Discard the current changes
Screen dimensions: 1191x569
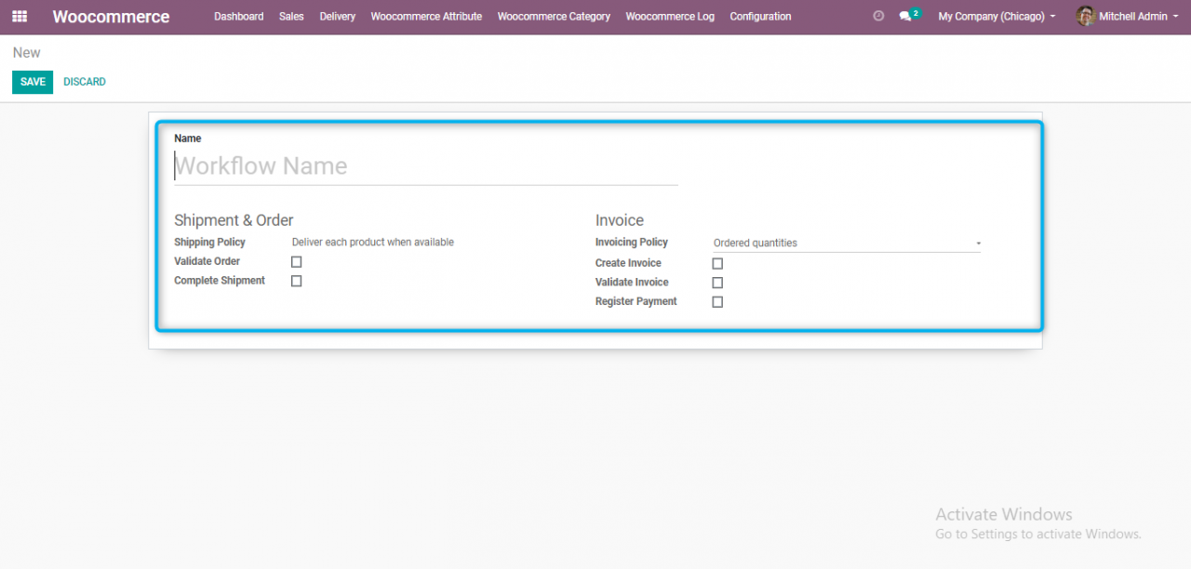(84, 82)
